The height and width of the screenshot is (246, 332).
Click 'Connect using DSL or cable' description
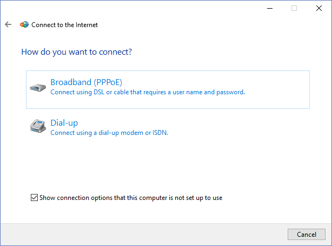pos(148,92)
